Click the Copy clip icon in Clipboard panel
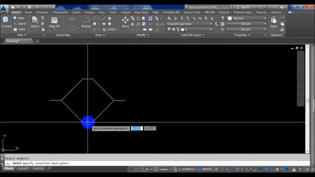The image size is (315, 177). [x=282, y=24]
